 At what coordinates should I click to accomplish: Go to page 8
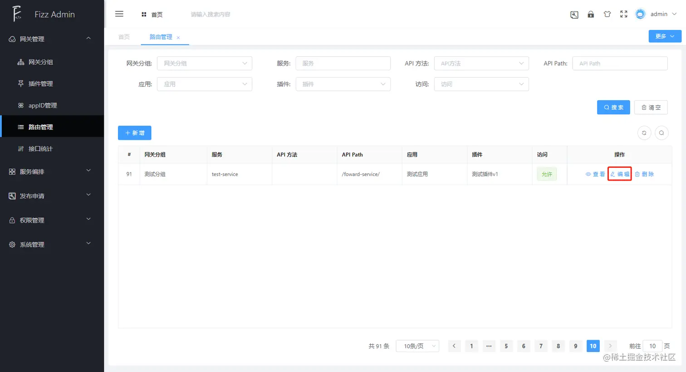(558, 346)
